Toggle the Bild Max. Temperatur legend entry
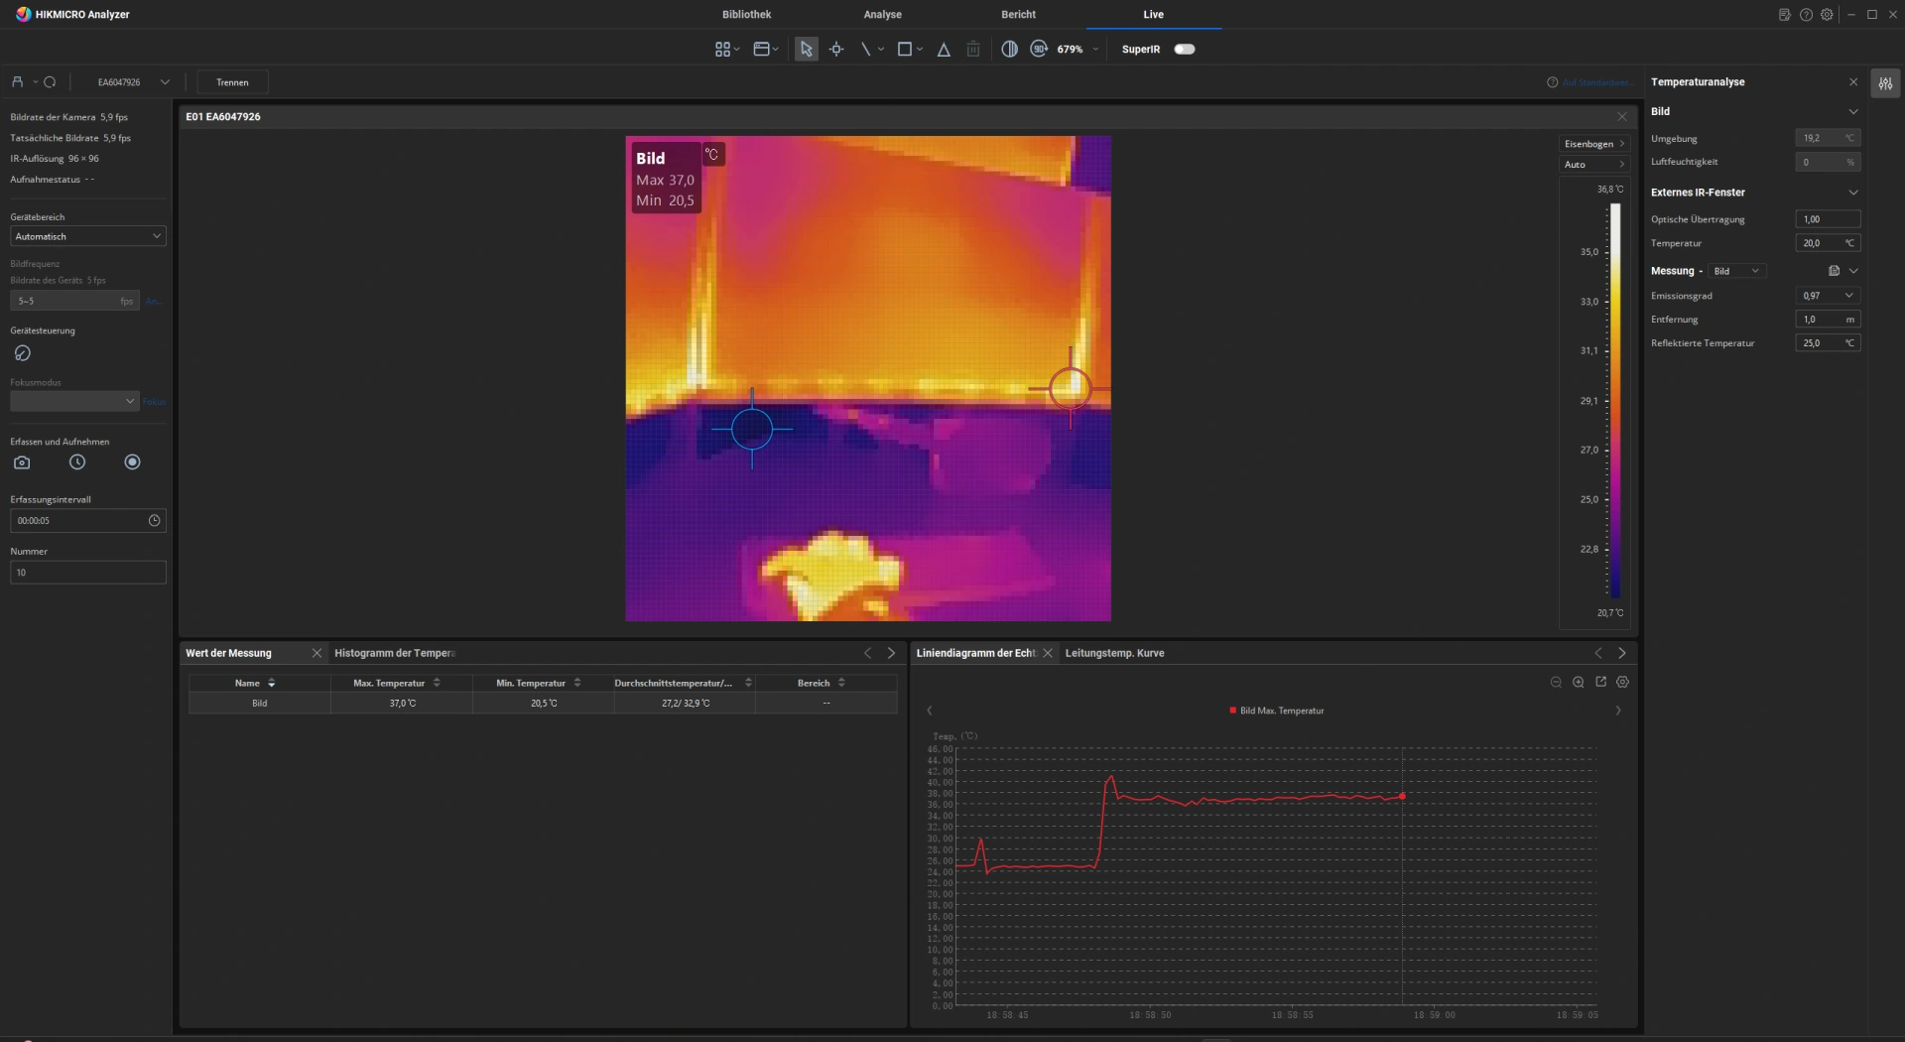The width and height of the screenshot is (1905, 1042). 1277,711
